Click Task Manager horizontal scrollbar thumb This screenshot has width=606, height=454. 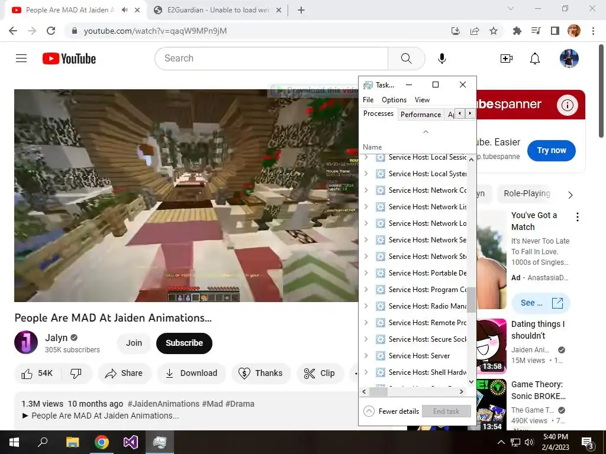tap(378, 391)
